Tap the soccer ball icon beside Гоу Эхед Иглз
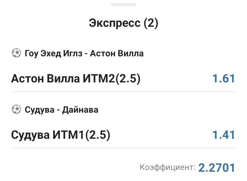The width and height of the screenshot is (247, 181). coord(16,53)
